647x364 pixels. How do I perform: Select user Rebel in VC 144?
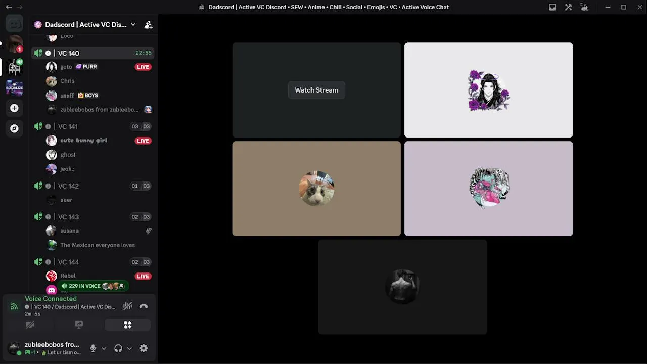pyautogui.click(x=99, y=276)
